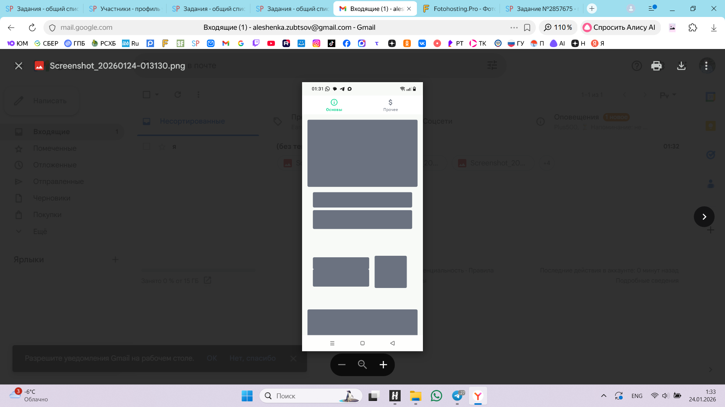Open the three-dot more options menu in preview
Viewport: 725px width, 407px height.
point(706,66)
